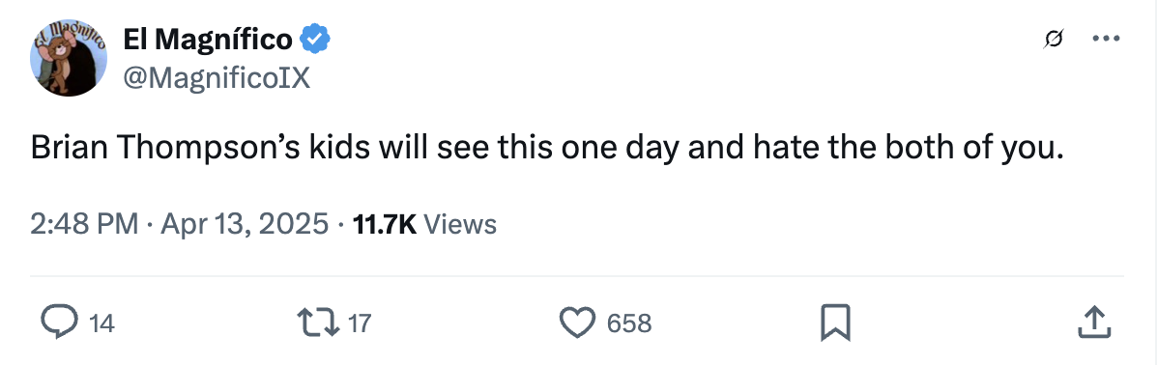1158x365 pixels.
Task: Click the Grok slashed-circle icon
Action: [1054, 39]
